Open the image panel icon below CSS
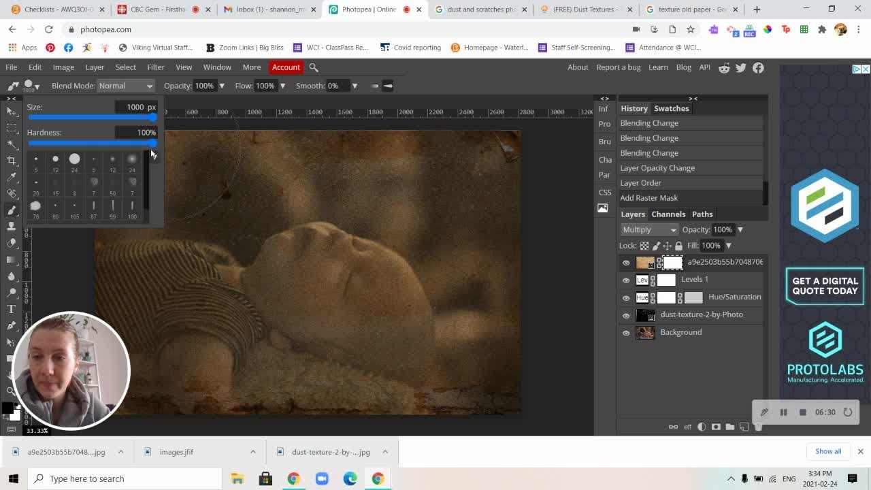871x490 pixels. tap(603, 208)
